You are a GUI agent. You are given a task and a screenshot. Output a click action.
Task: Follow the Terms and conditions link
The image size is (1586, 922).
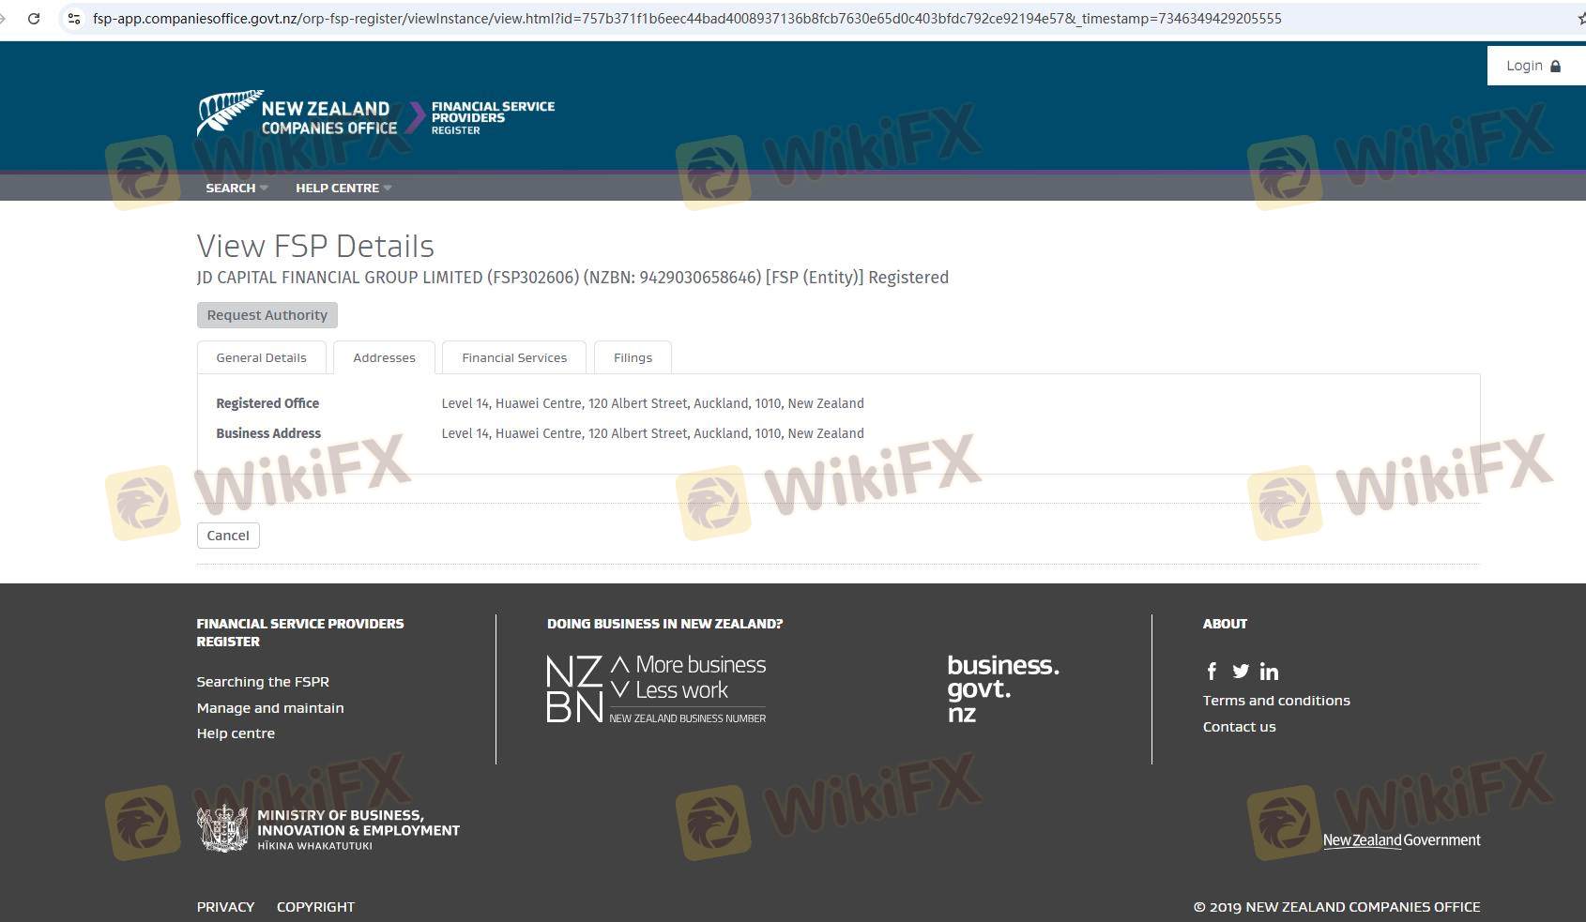coord(1276,701)
